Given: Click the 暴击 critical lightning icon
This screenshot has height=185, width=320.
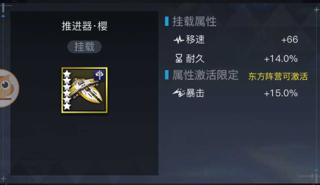Looking at the screenshot, I should [x=179, y=93].
